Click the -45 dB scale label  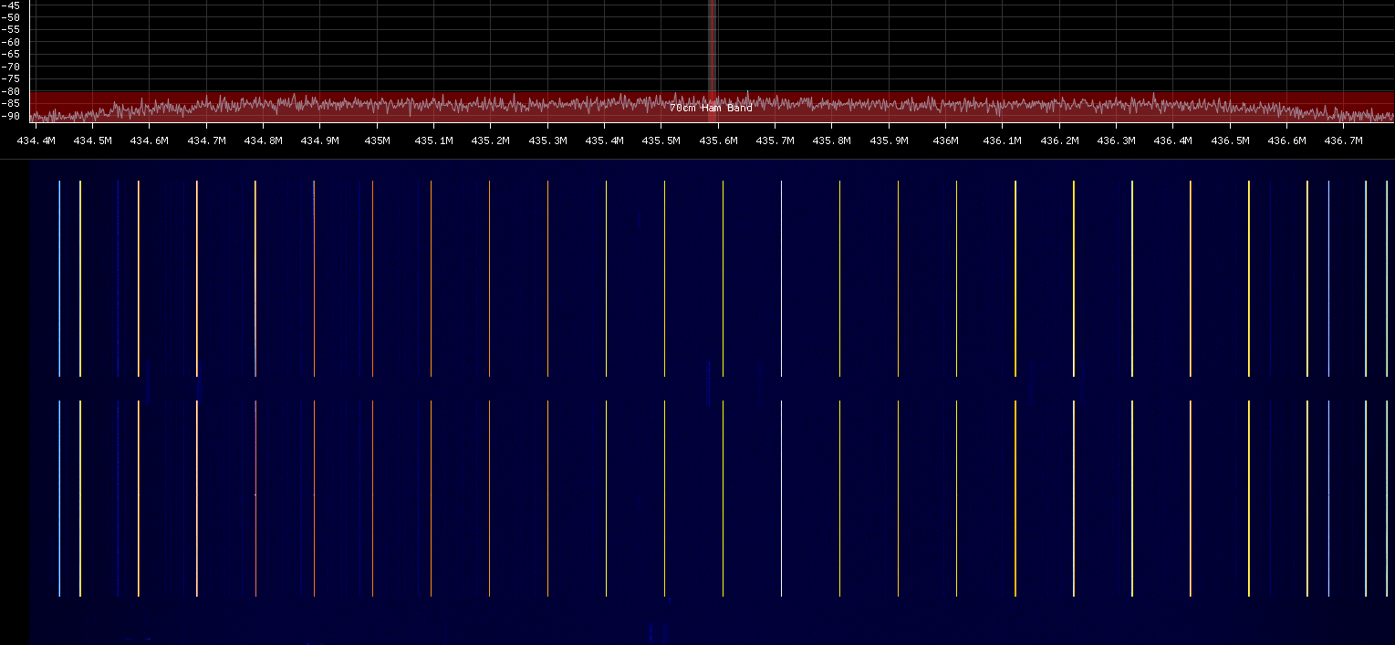(x=11, y=5)
